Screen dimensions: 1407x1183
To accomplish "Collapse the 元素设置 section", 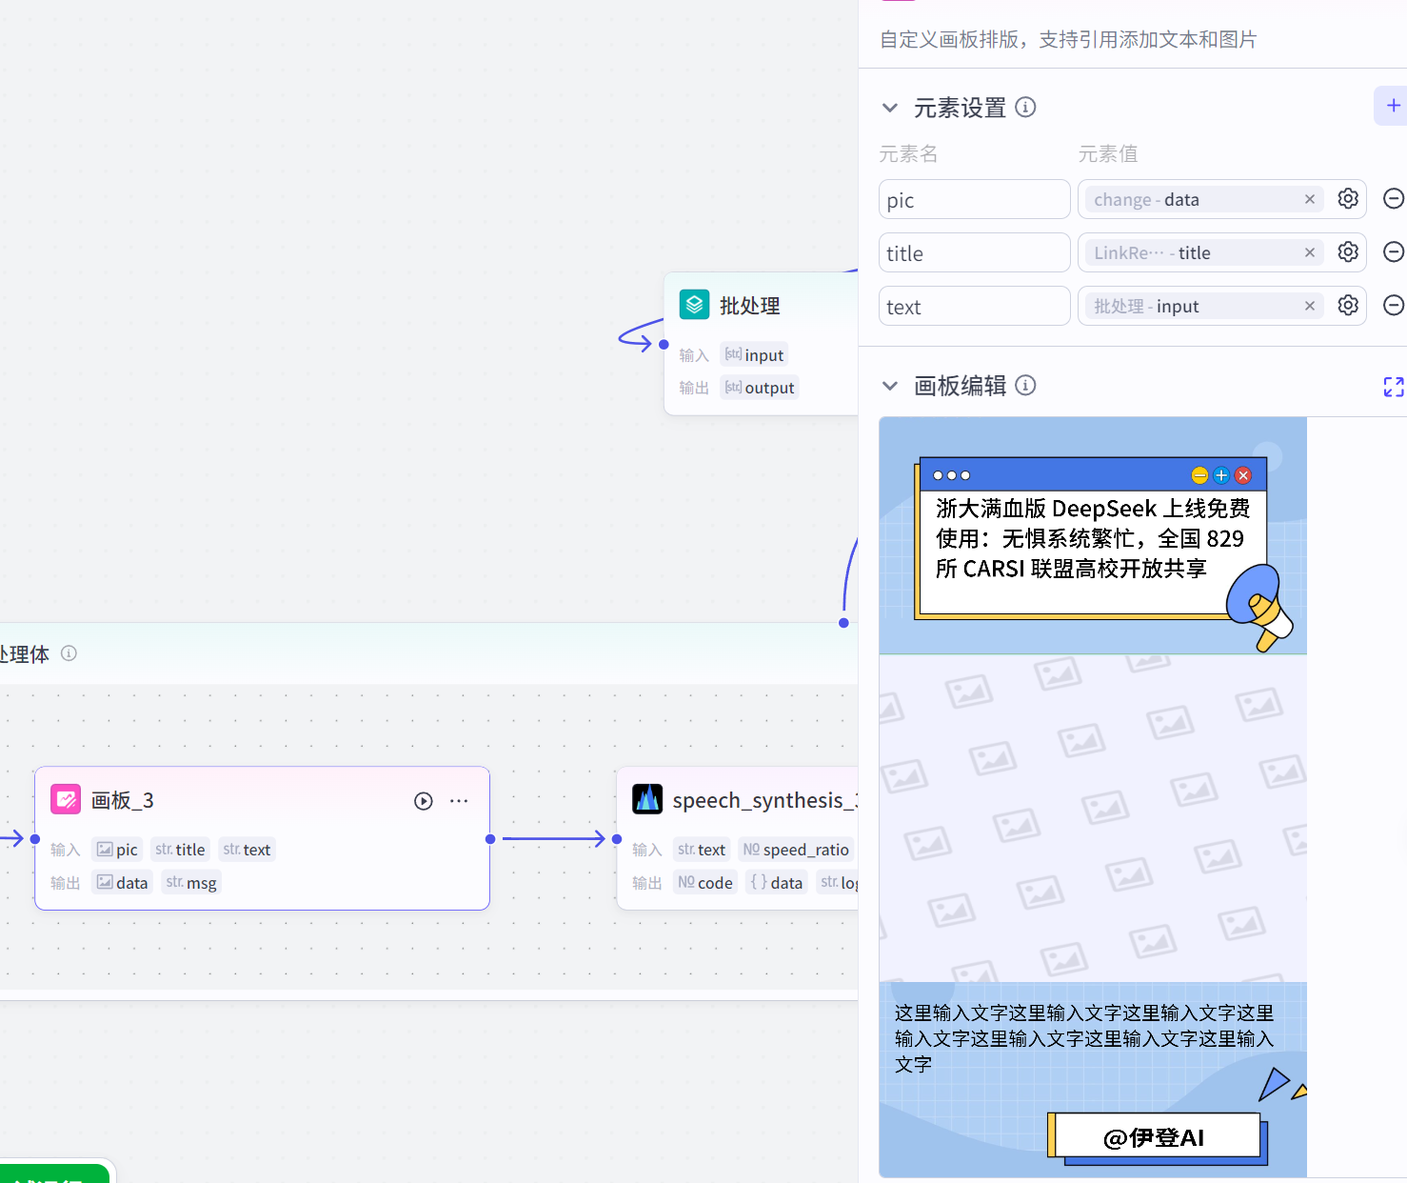I will (x=890, y=108).
